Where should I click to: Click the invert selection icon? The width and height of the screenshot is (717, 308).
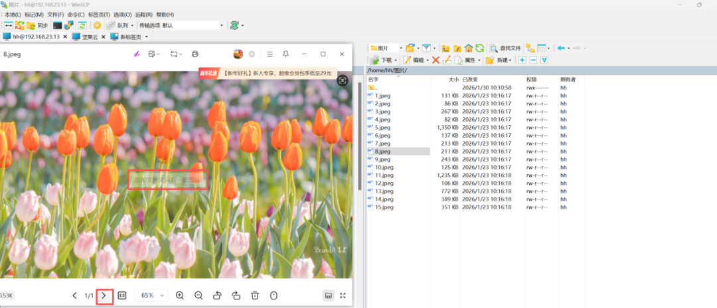click(x=544, y=60)
